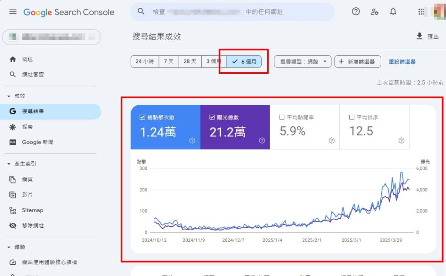446x276 pixels.
Task: Open 網站使用體驗核心指標 in the sidebar
Action: 50,262
